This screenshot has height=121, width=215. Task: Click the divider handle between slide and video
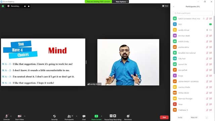coord(86,62)
